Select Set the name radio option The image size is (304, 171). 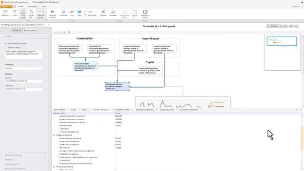coord(12,47)
